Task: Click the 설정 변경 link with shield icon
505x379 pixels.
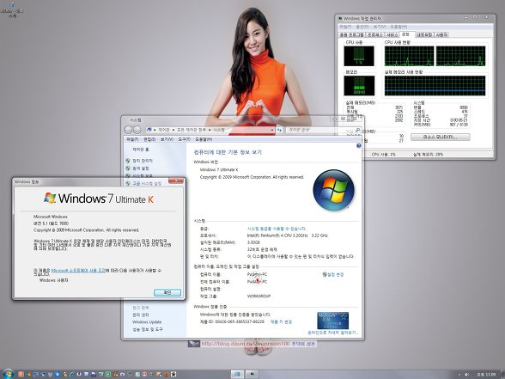Action: (333, 275)
